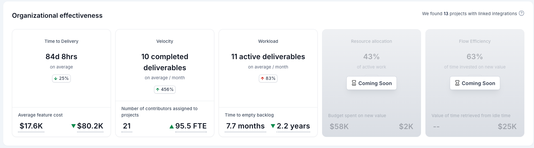Open the Workload card with 11 active deliverables
Image resolution: width=534 pixels, height=148 pixels.
pos(268,83)
